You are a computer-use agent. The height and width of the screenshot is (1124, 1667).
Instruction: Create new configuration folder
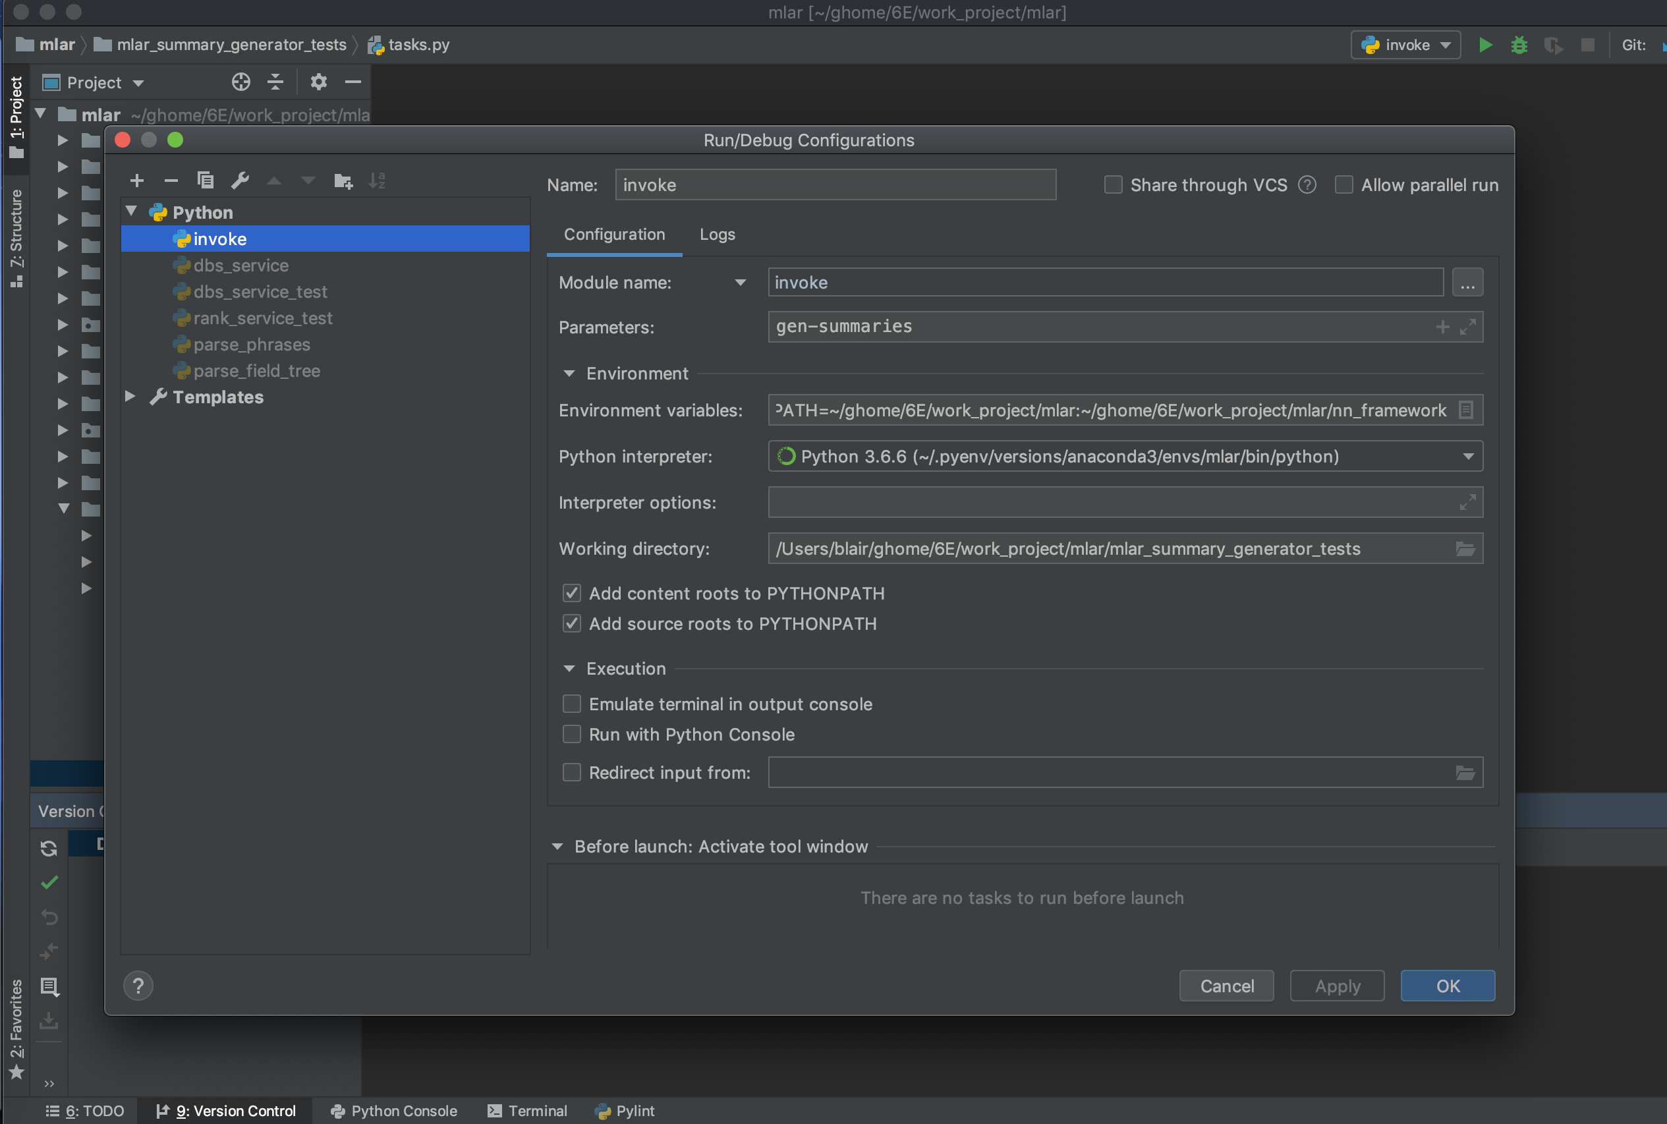click(343, 181)
